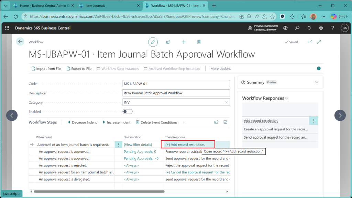Click Import from File
The image size is (352, 198).
(46, 69)
